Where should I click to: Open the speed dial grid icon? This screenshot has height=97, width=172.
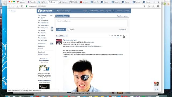click(22, 6)
